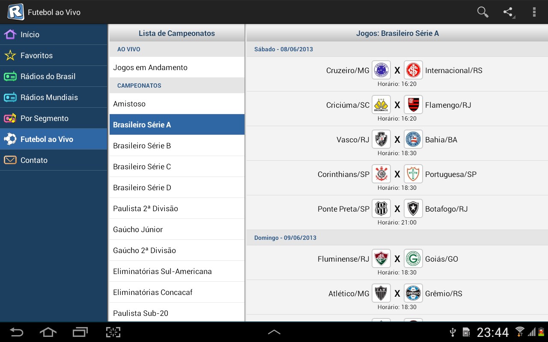Click the Botafogo star crest
This screenshot has width=548, height=342.
(x=413, y=209)
